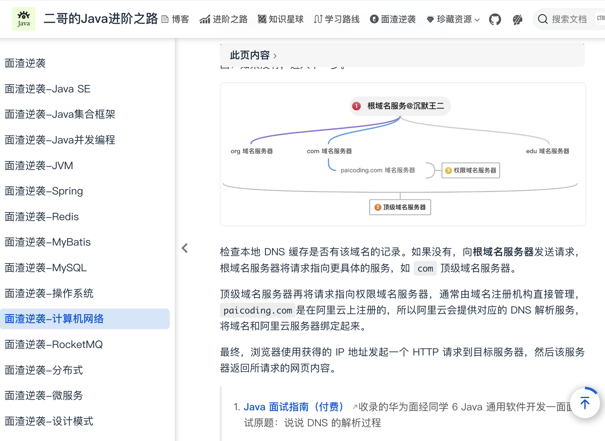Expand the 珍藏资源 dropdown chevron
Viewport: 605px width, 441px height.
pyautogui.click(x=477, y=20)
